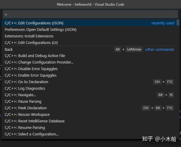Run C/C++: Peek Declaration

point(89,108)
